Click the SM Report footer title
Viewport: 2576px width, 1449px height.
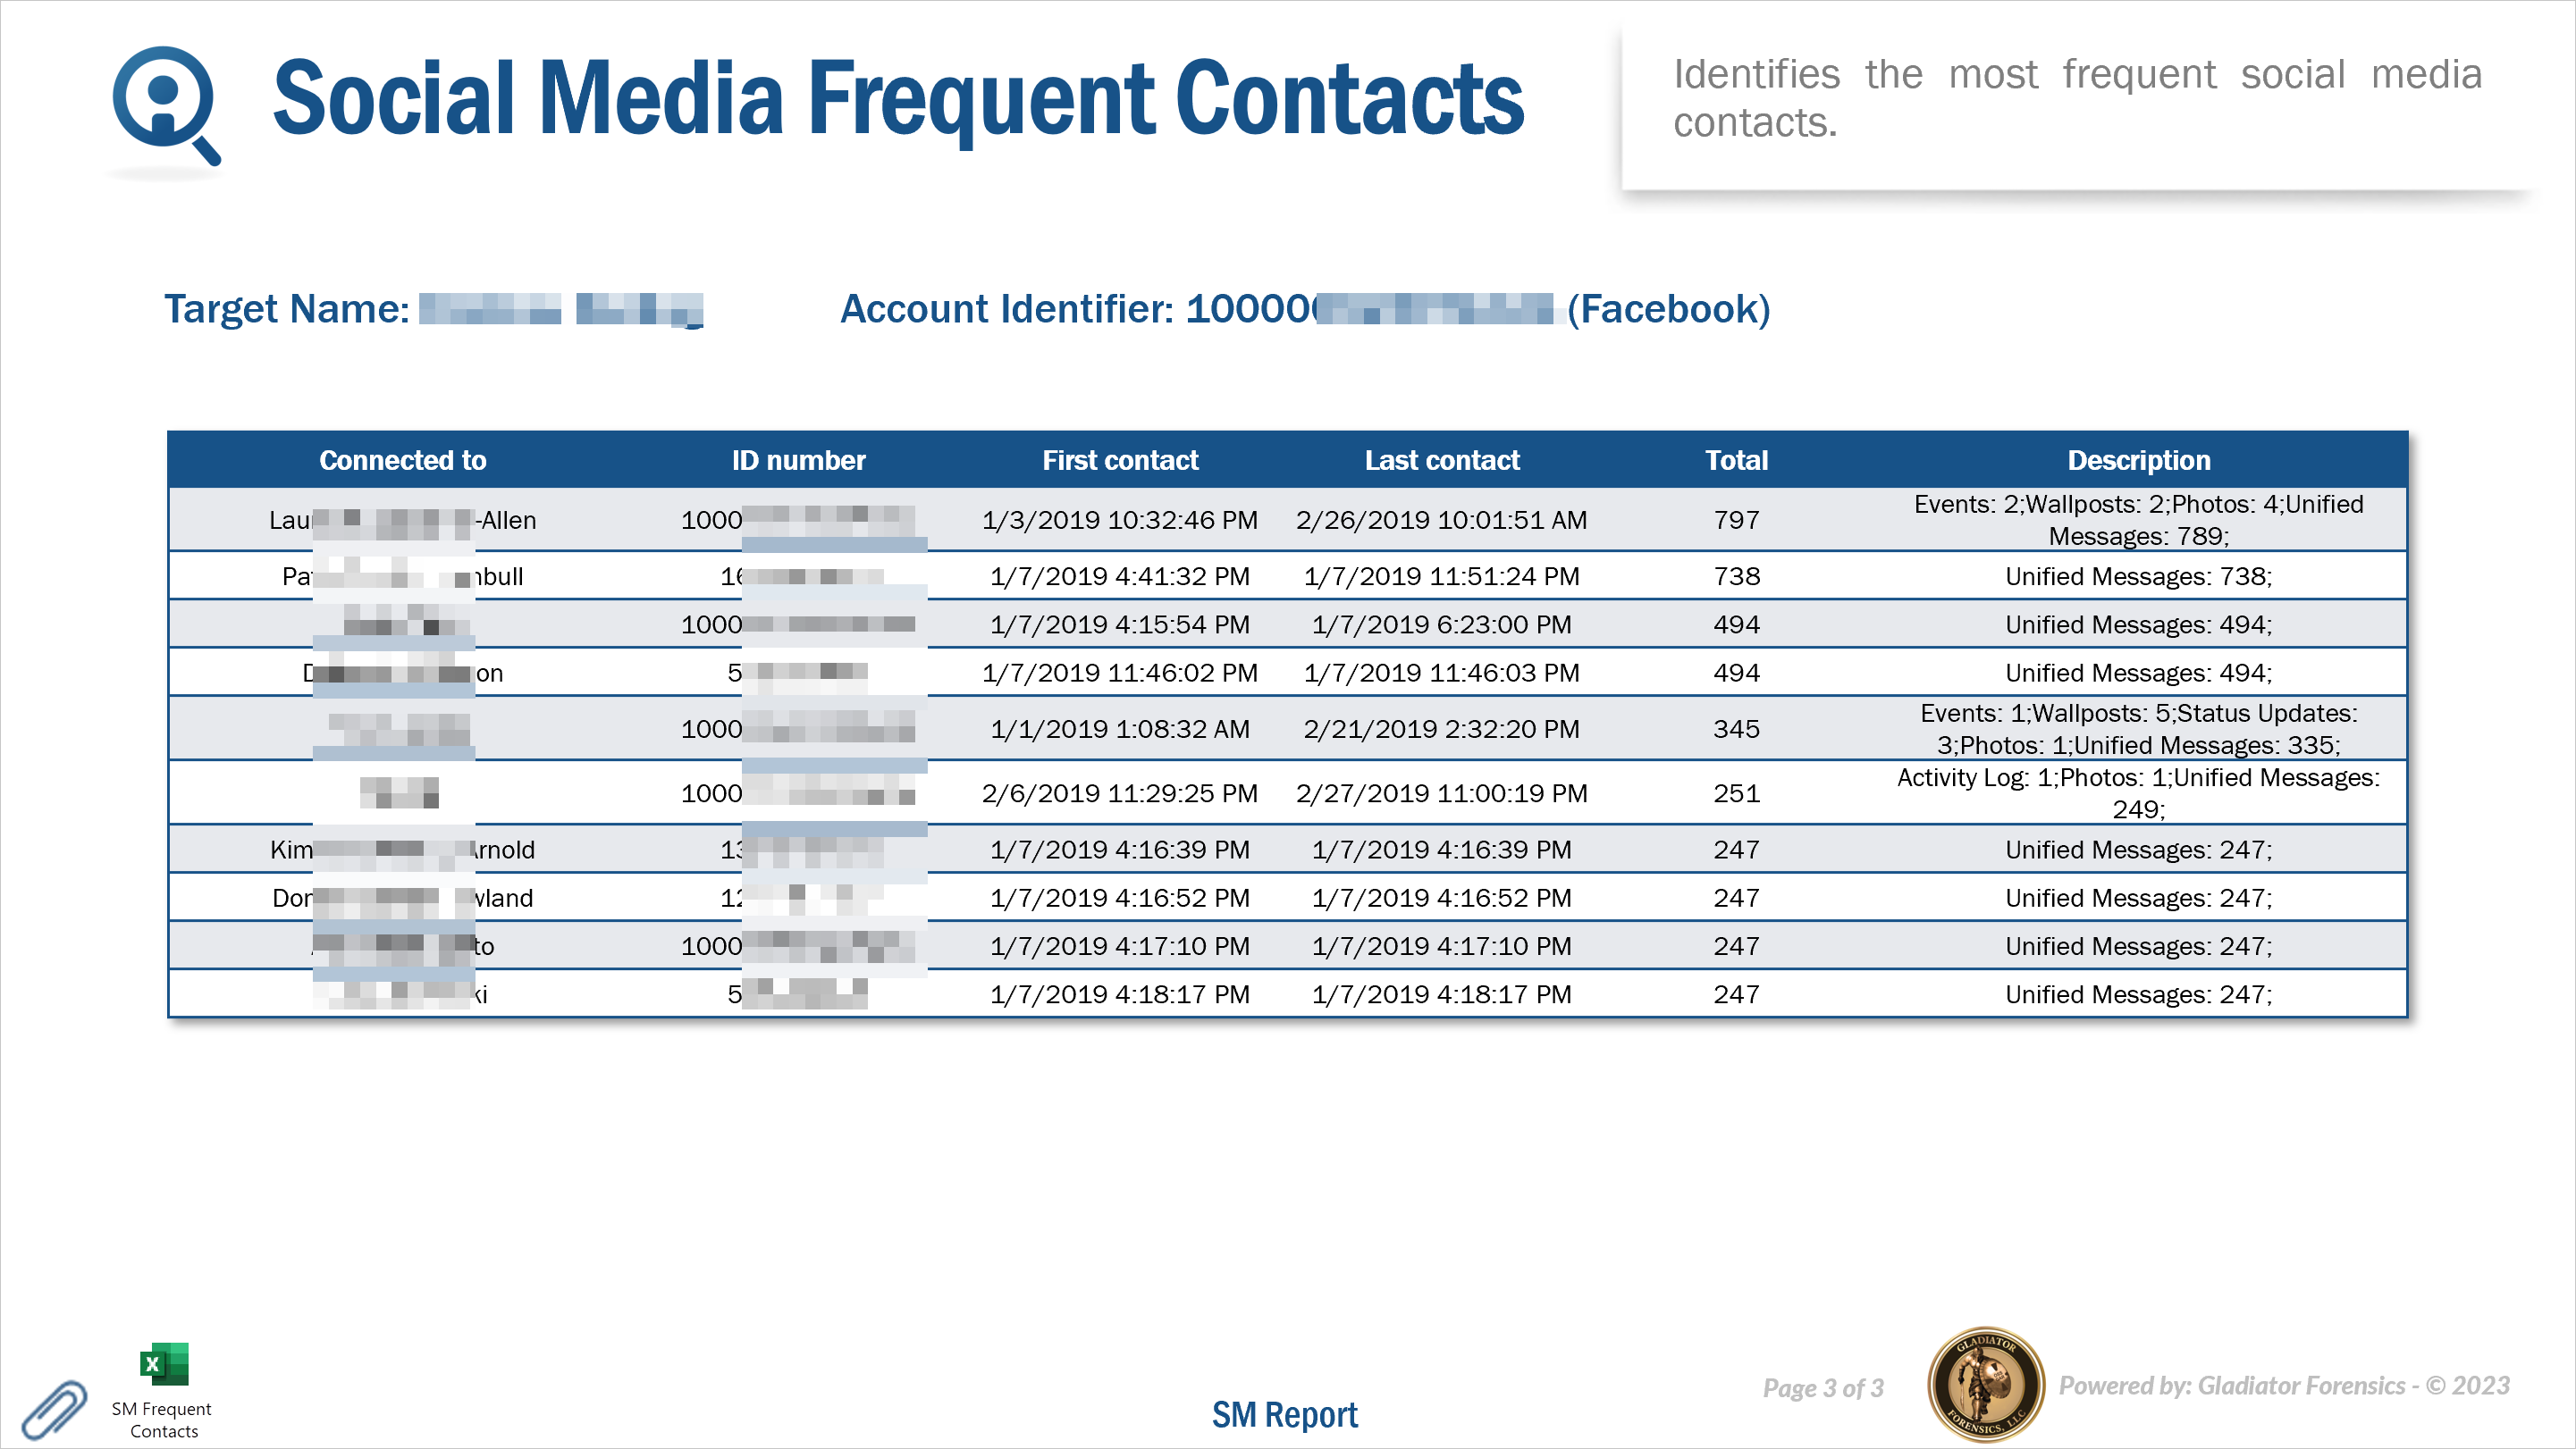(x=1284, y=1414)
